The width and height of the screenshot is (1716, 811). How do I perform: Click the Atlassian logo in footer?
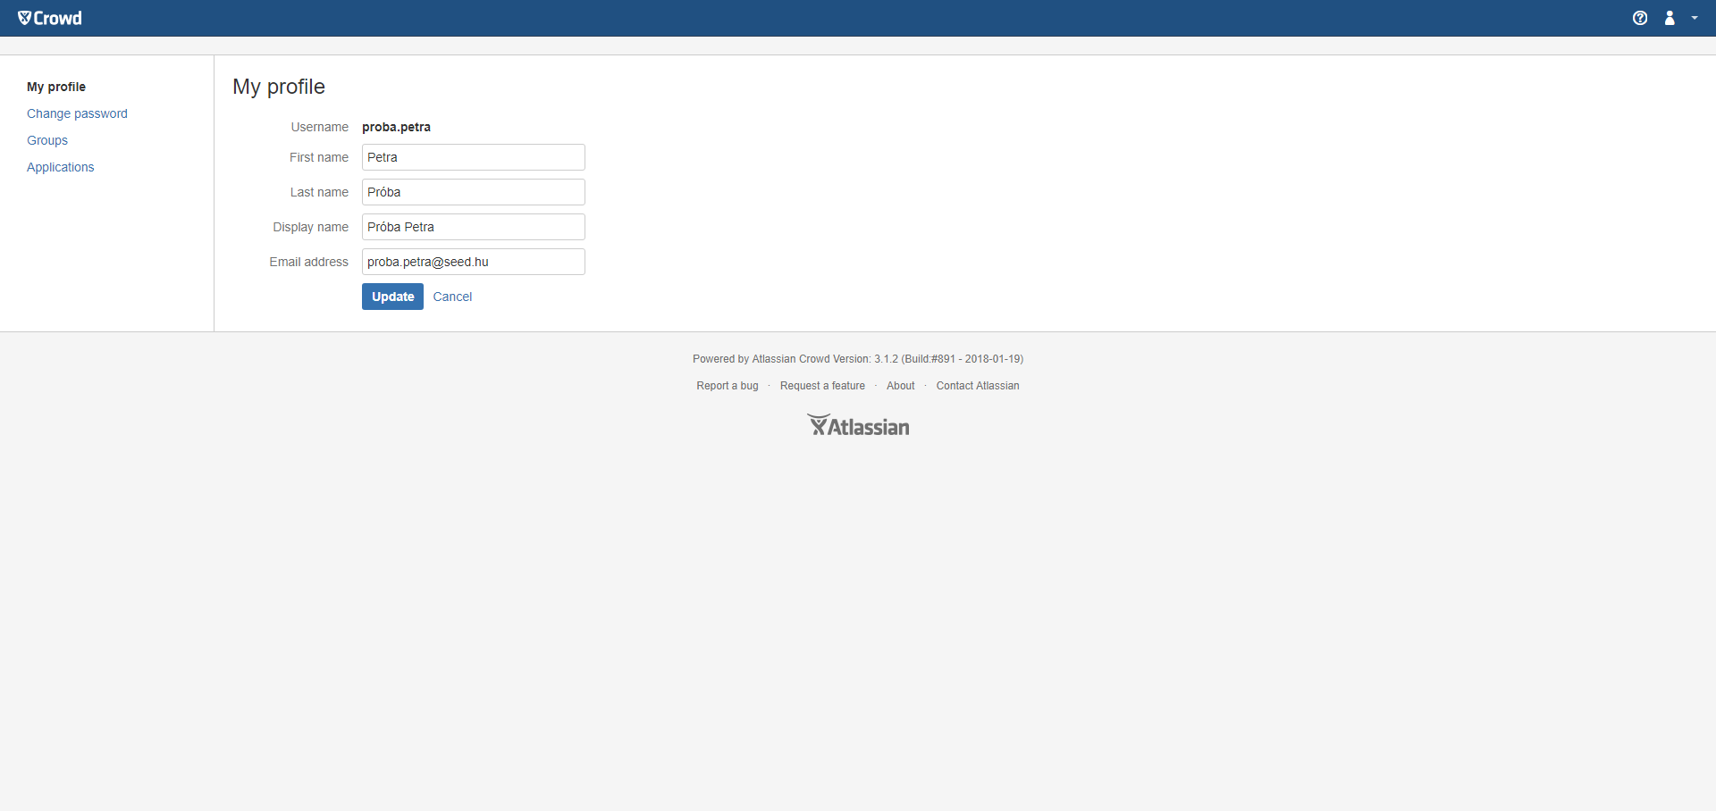pos(858,426)
